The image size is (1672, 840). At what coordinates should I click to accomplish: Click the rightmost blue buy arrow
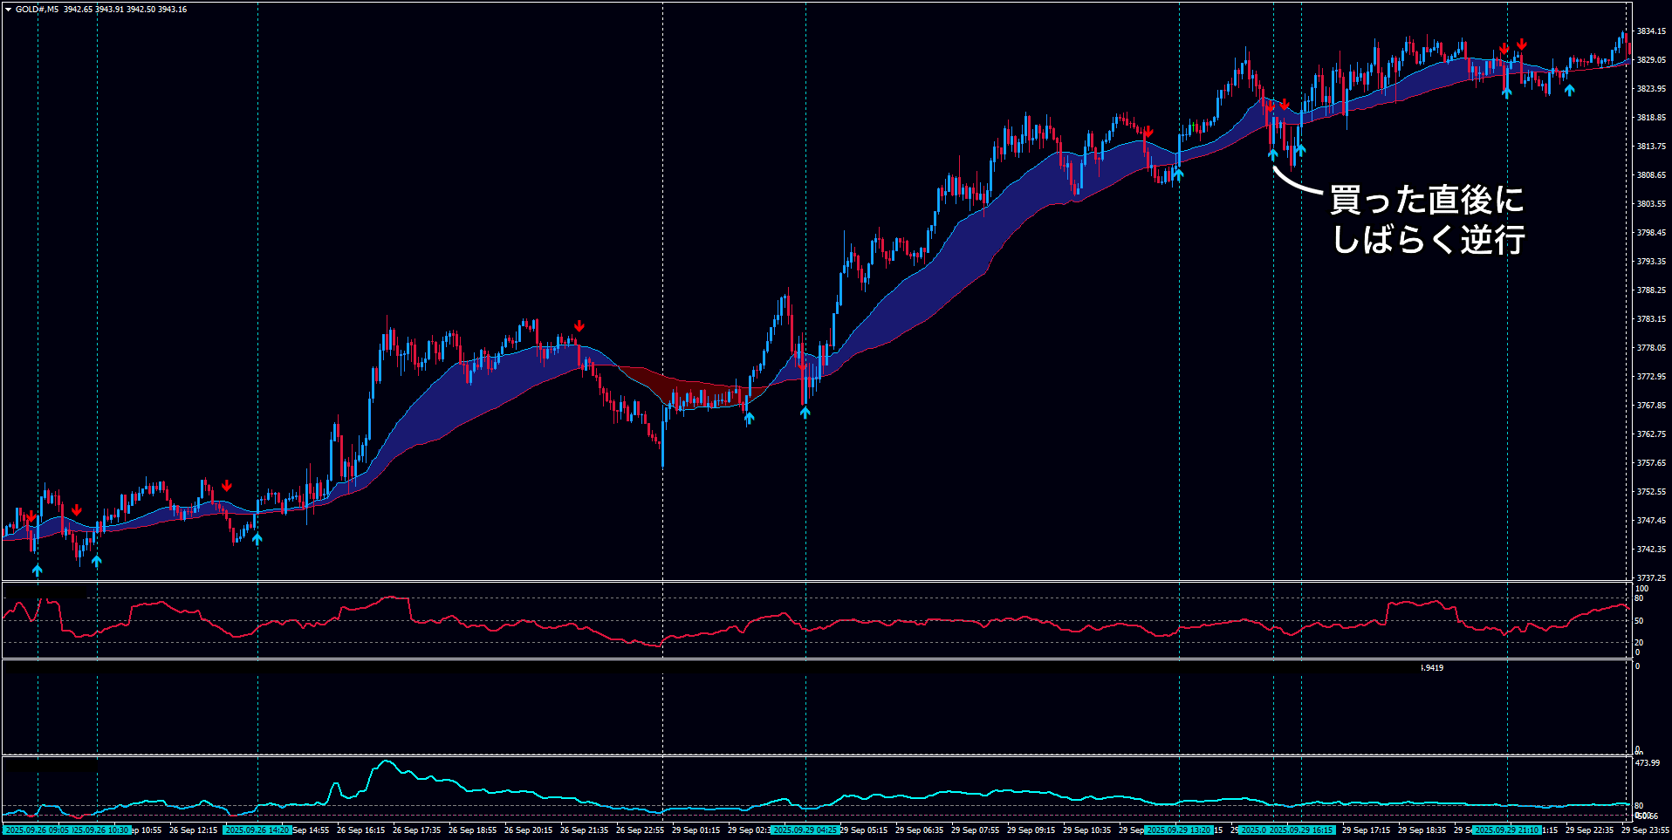pos(1569,89)
